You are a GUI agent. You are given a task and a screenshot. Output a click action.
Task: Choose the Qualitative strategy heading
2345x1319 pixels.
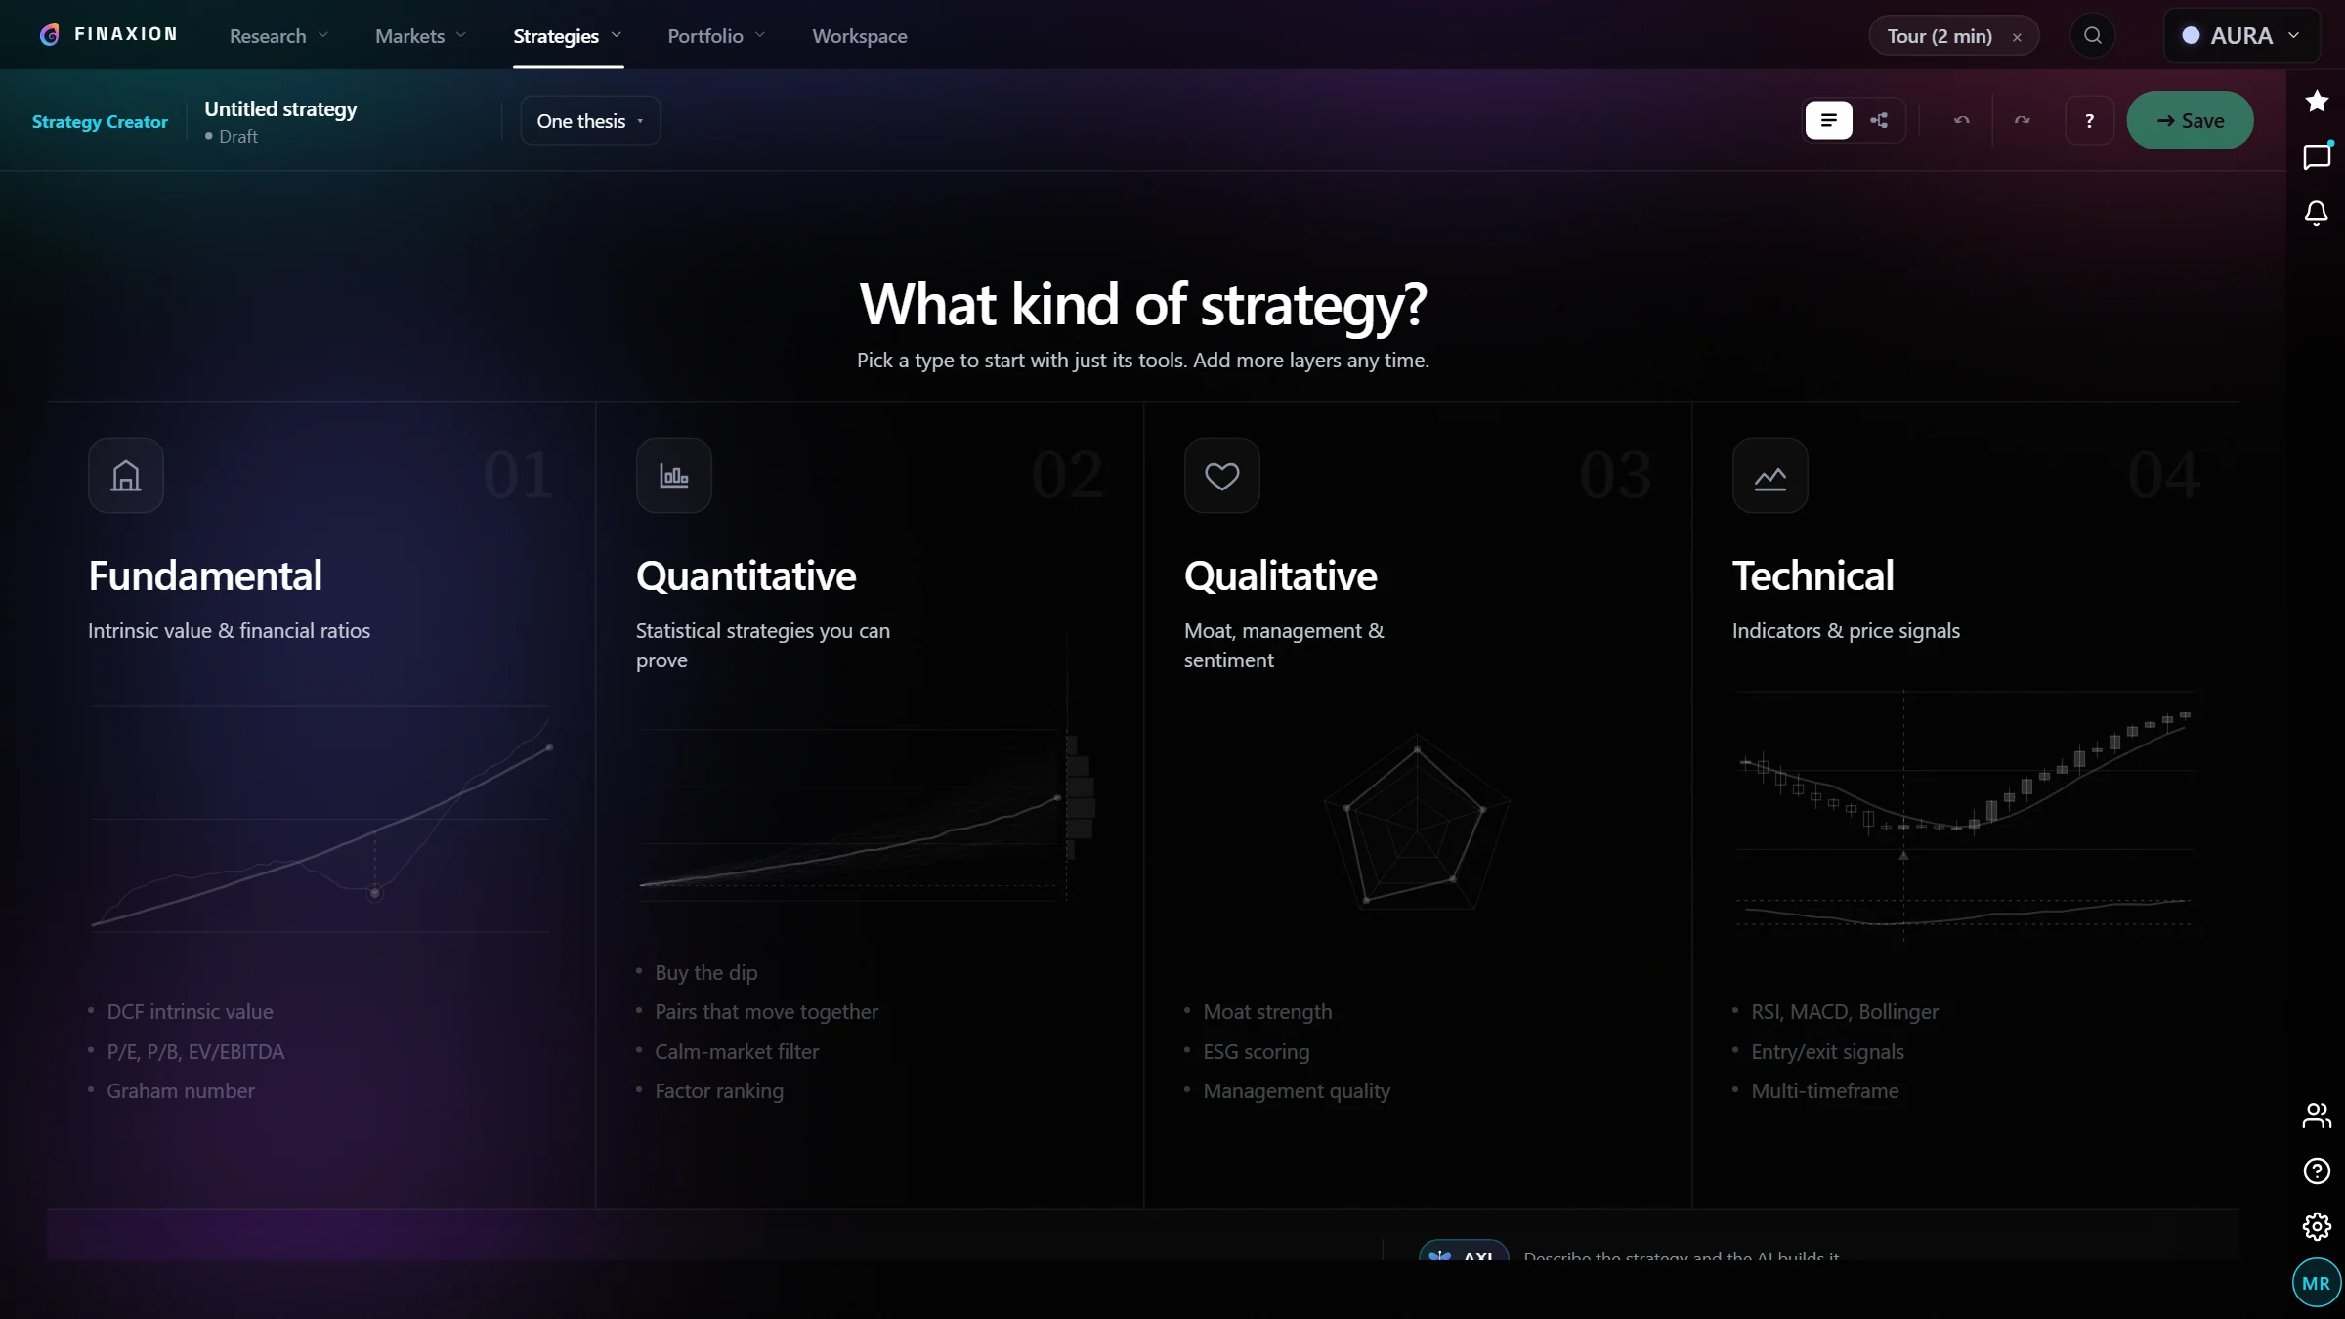pos(1280,575)
